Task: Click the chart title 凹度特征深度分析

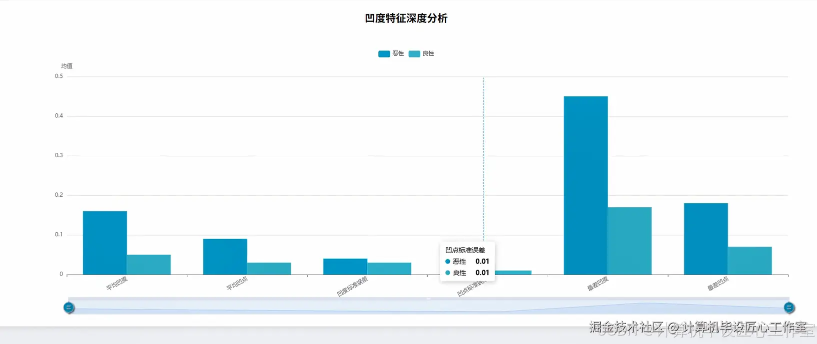Action: 406,18
